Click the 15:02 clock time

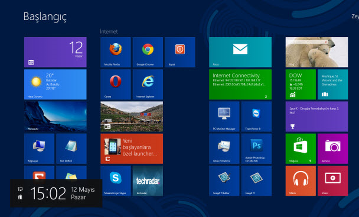pos(48,193)
